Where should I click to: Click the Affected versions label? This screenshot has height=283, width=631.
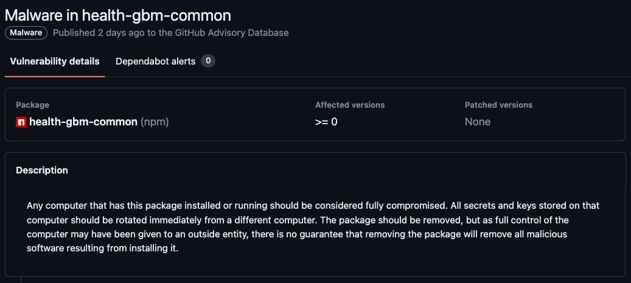point(350,105)
